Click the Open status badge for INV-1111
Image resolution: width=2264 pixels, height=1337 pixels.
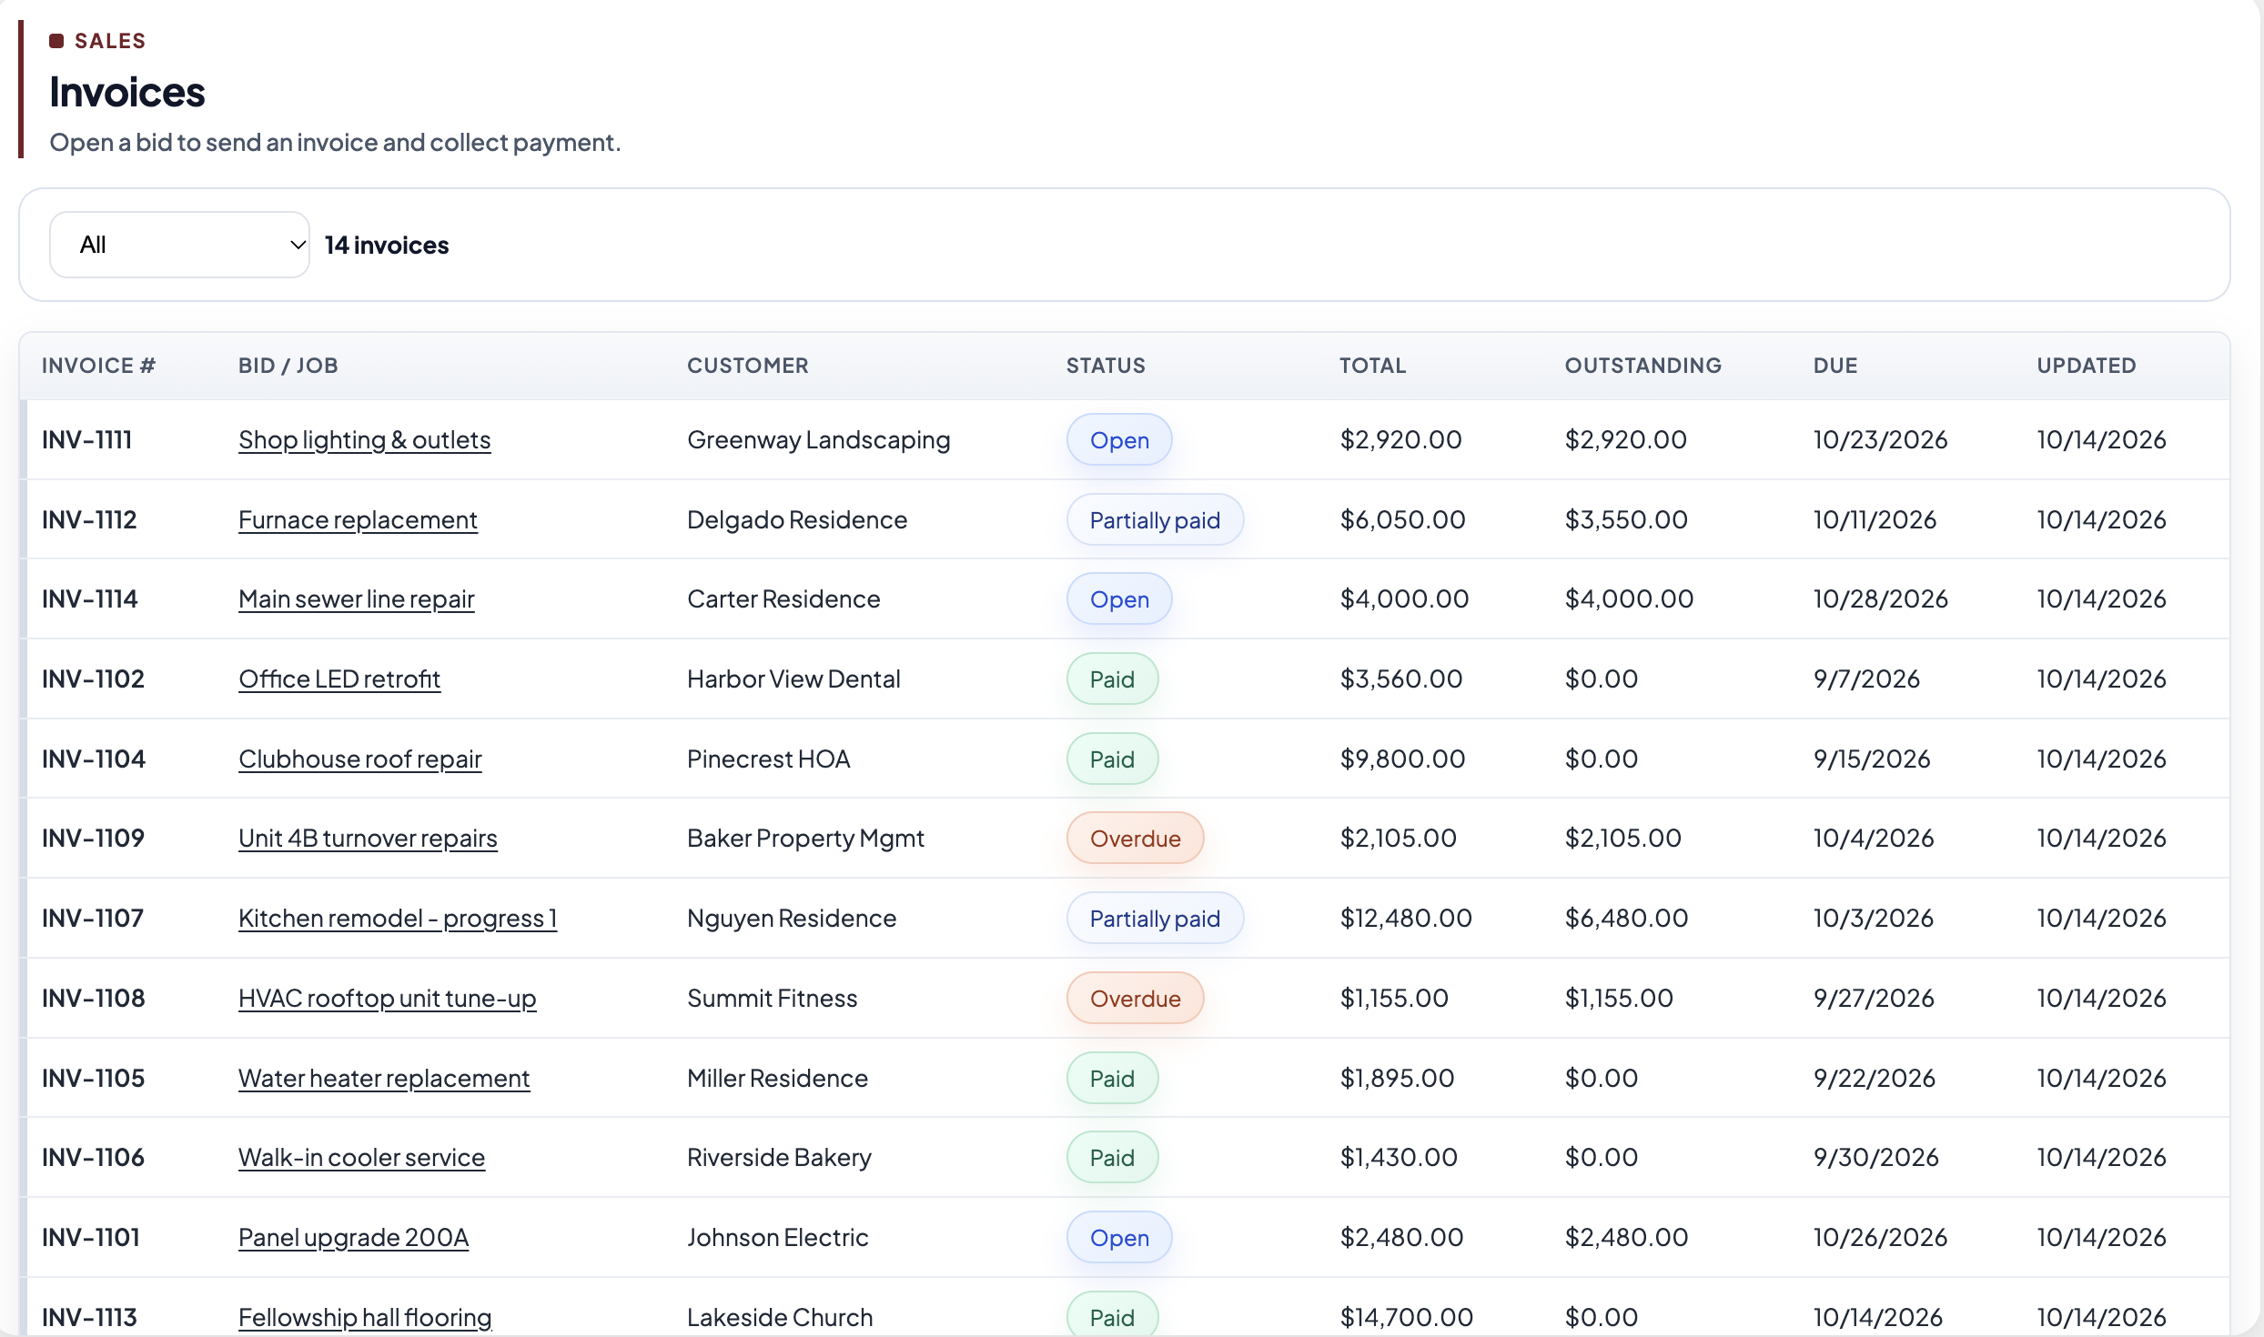[1119, 440]
